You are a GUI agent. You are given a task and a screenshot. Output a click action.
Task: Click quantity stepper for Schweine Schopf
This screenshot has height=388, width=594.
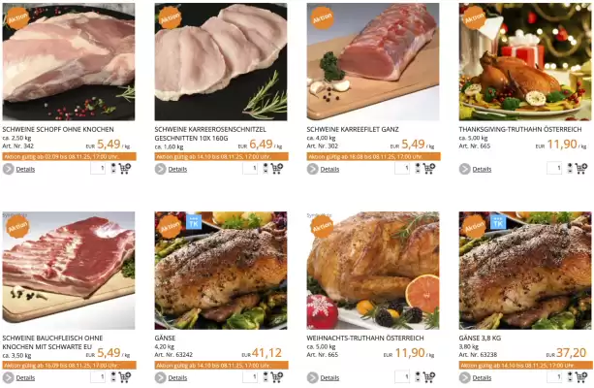113,169
